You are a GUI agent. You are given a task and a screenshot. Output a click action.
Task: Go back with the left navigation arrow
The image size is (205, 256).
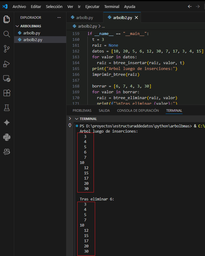(x=190, y=6)
